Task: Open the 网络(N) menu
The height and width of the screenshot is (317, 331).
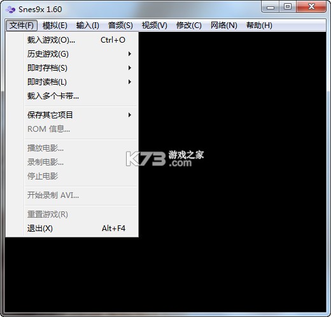Action: [223, 25]
